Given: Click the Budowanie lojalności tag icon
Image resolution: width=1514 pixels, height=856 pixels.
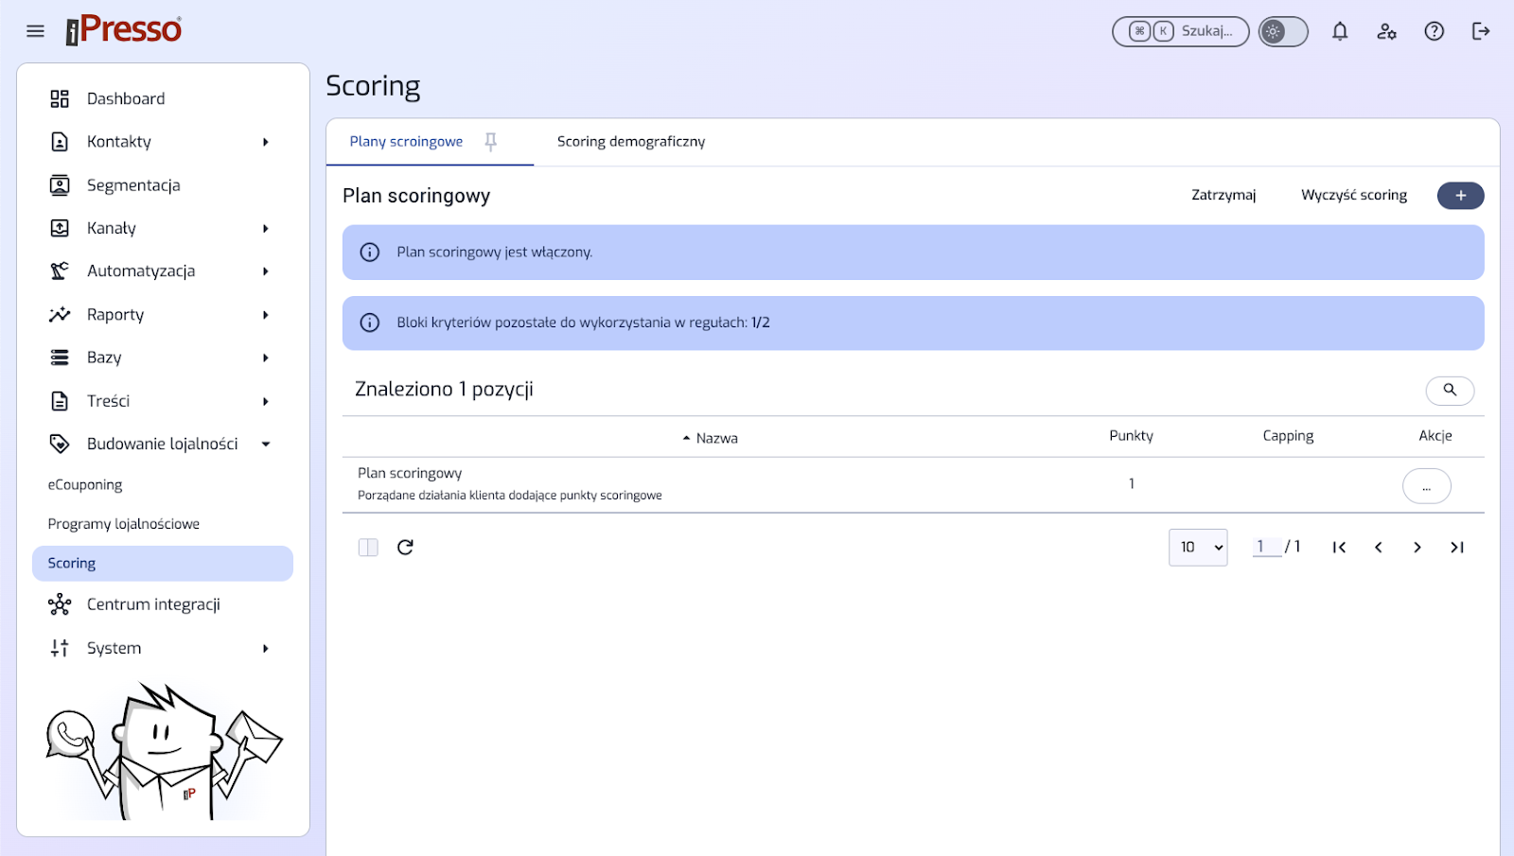Looking at the screenshot, I should (60, 444).
